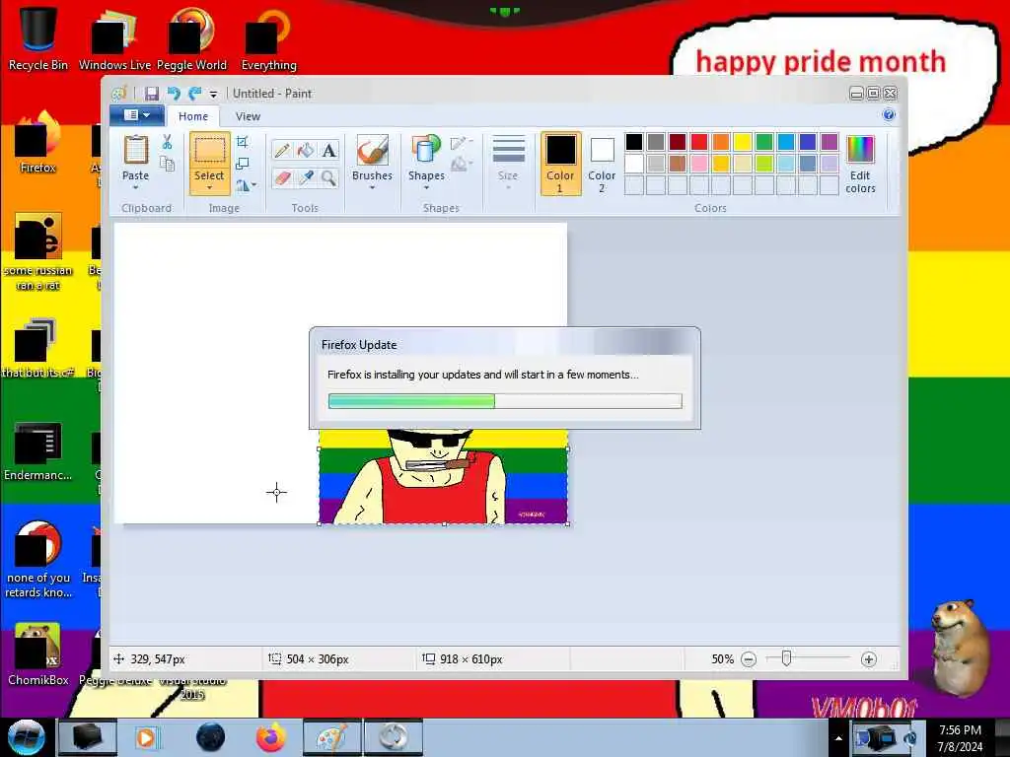Open the Endermanc... desktop icon
Viewport: 1010px width, 757px height.
[38, 450]
